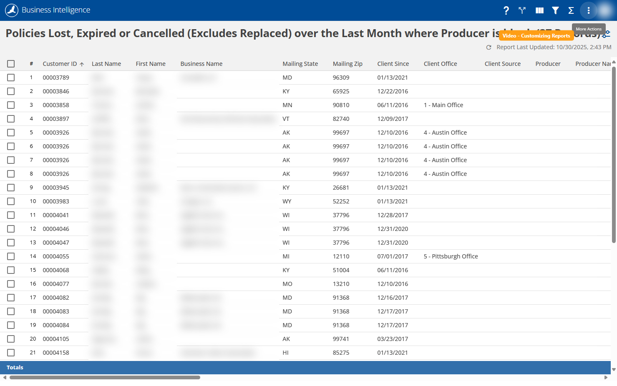
Task: Toggle the select-all header checkbox
Action: pos(11,64)
